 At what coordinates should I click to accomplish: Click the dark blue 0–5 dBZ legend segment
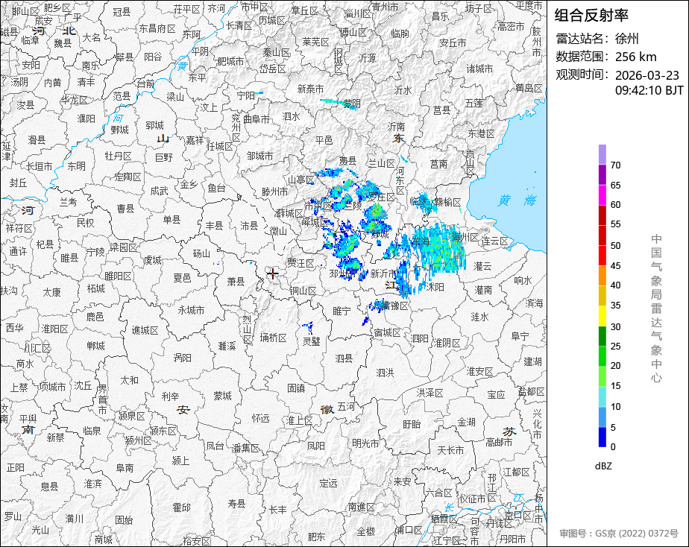602,437
